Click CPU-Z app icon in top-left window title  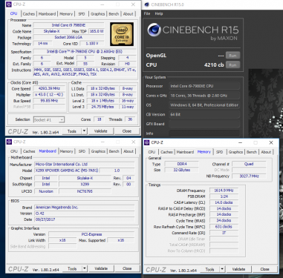[9, 4]
